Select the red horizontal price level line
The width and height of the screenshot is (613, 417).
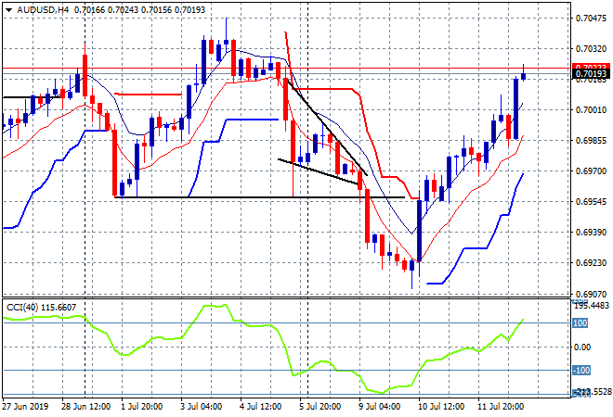(287, 69)
